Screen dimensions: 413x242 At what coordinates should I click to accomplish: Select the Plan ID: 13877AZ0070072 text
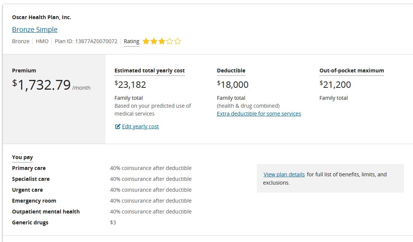click(86, 41)
